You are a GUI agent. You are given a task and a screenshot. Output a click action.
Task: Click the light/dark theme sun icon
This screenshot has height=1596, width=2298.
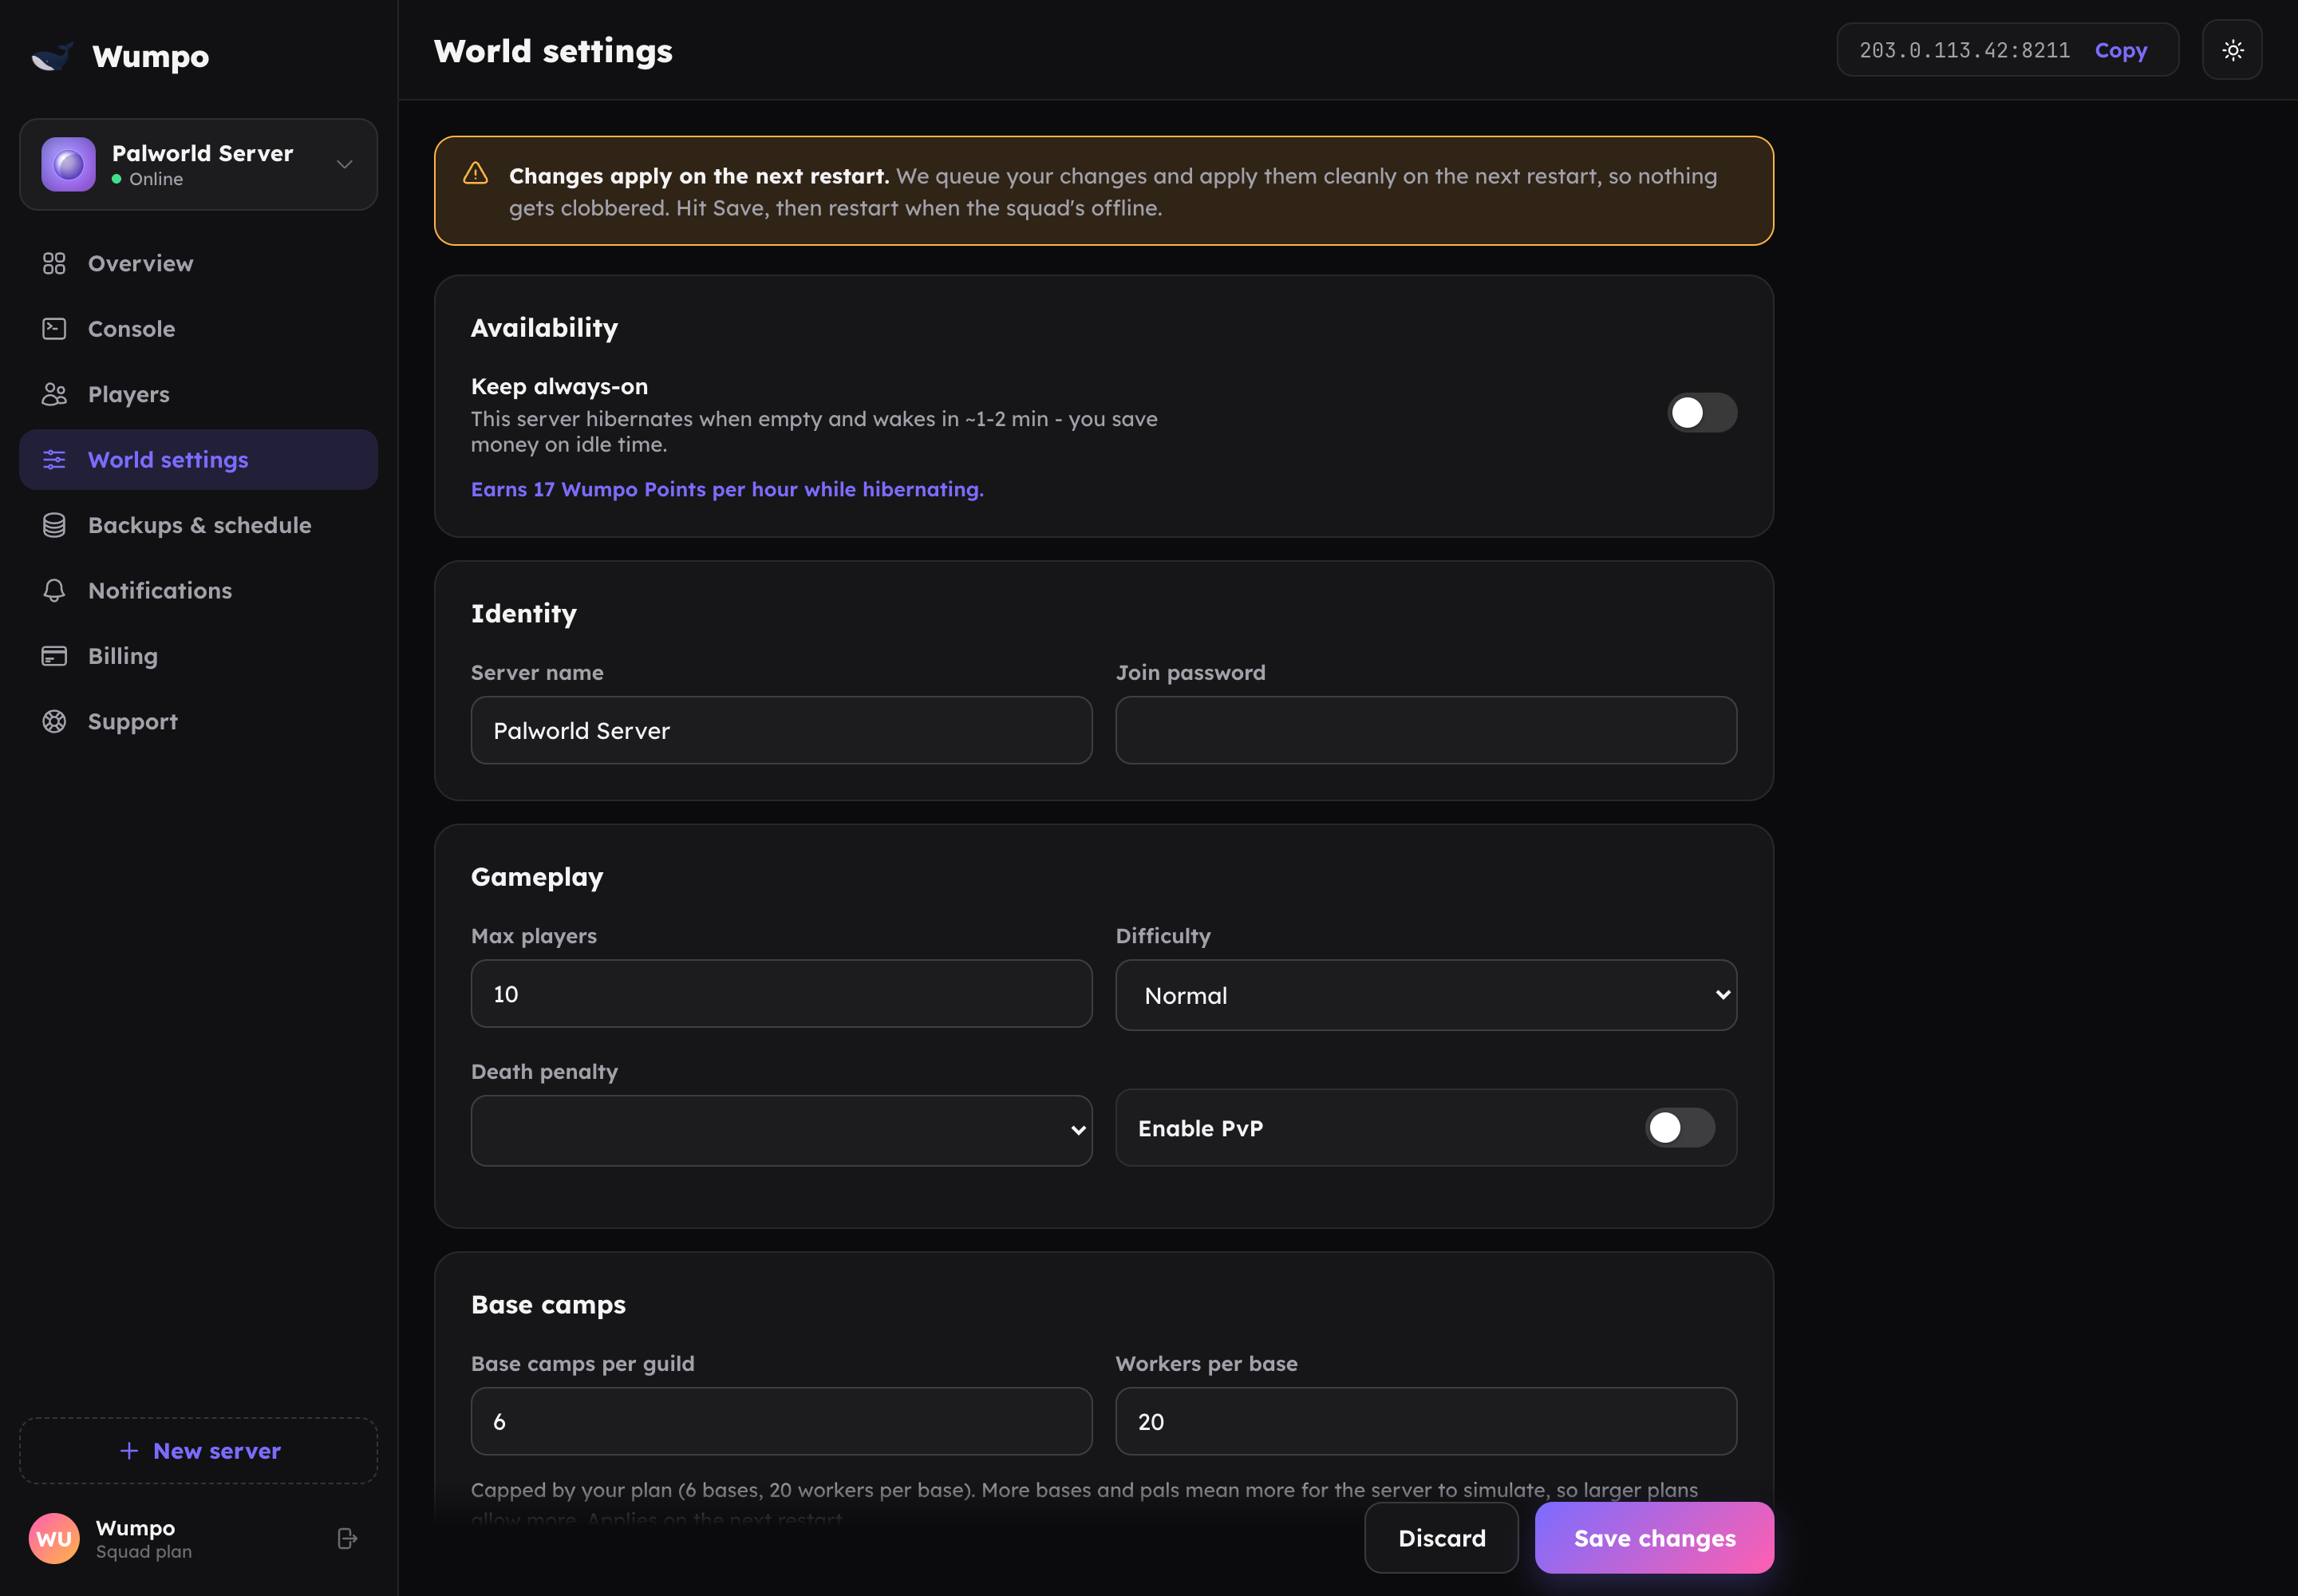(2232, 50)
